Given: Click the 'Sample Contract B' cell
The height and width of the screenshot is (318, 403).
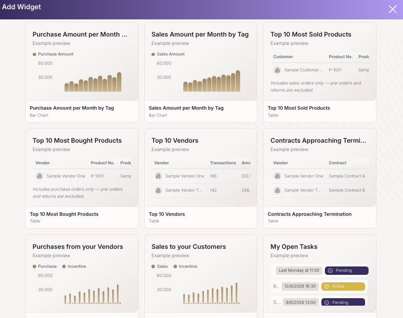Looking at the screenshot, I should point(347,190).
